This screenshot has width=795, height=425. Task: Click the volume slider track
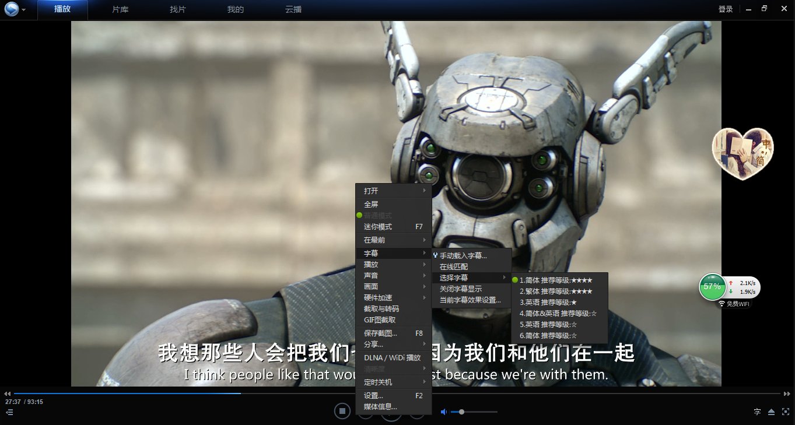[x=478, y=412]
